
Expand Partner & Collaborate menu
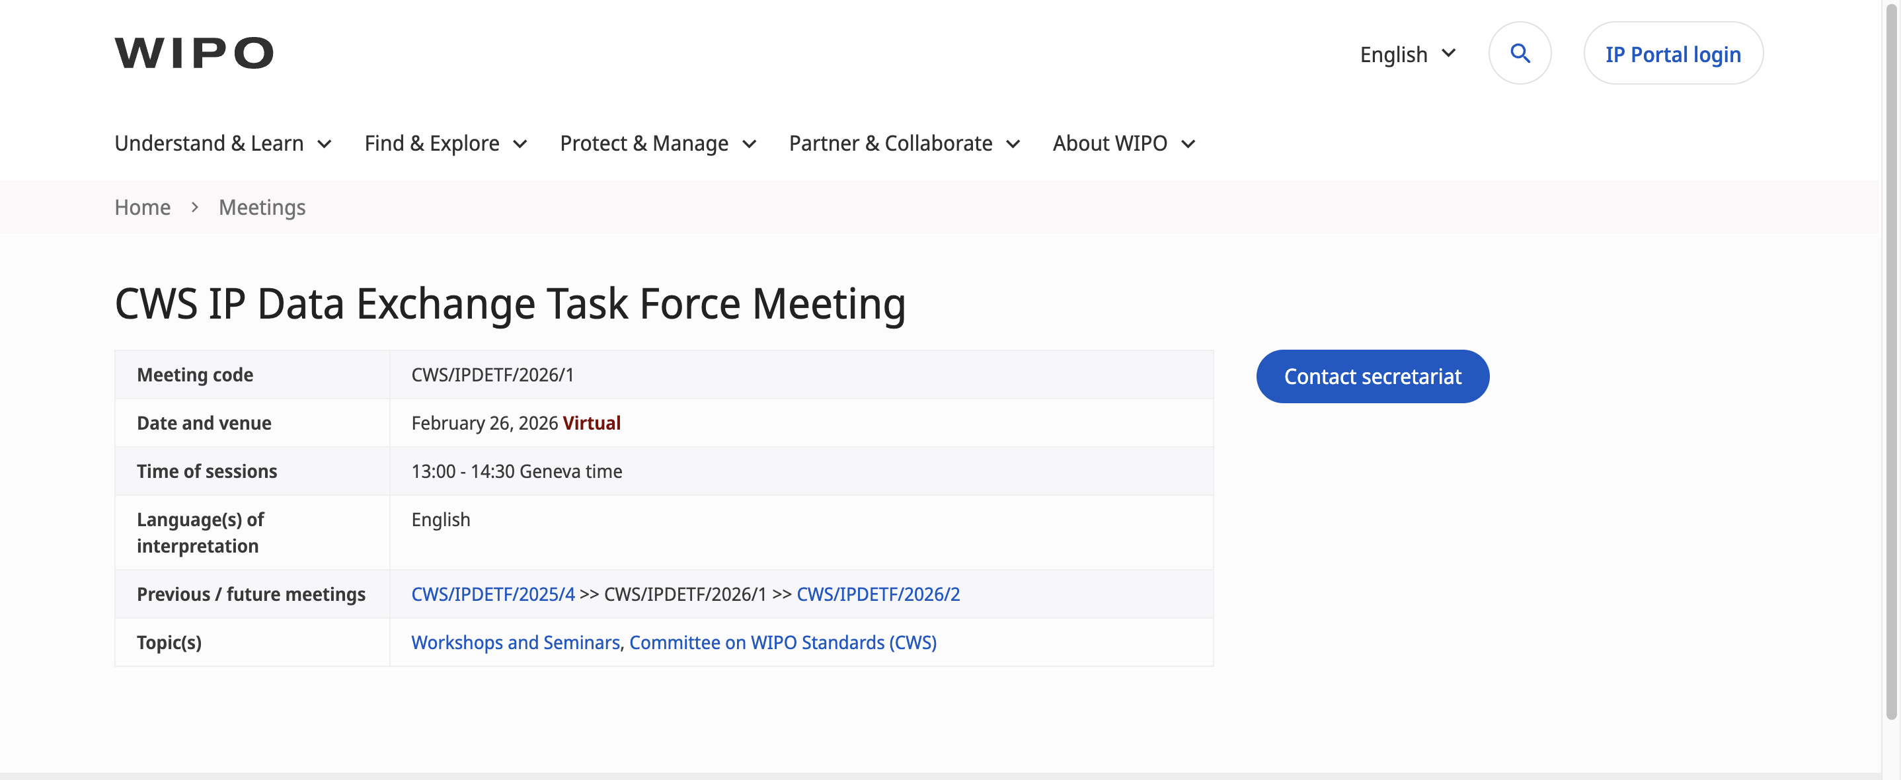(x=890, y=143)
